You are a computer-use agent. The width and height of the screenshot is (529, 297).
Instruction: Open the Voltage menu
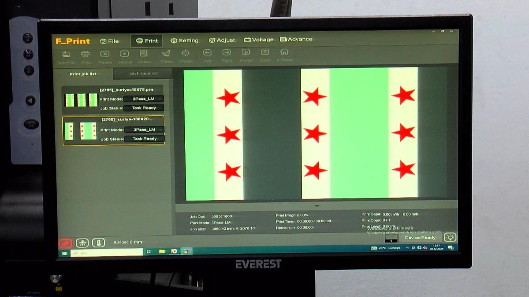click(259, 40)
